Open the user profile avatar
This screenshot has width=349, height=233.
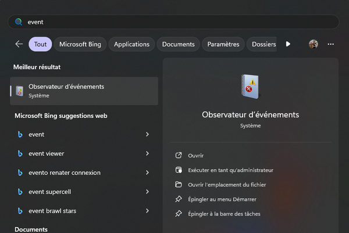point(314,44)
